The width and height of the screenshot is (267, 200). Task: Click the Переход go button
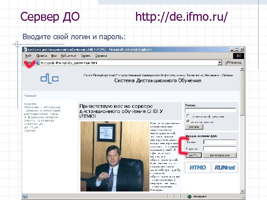233,63
